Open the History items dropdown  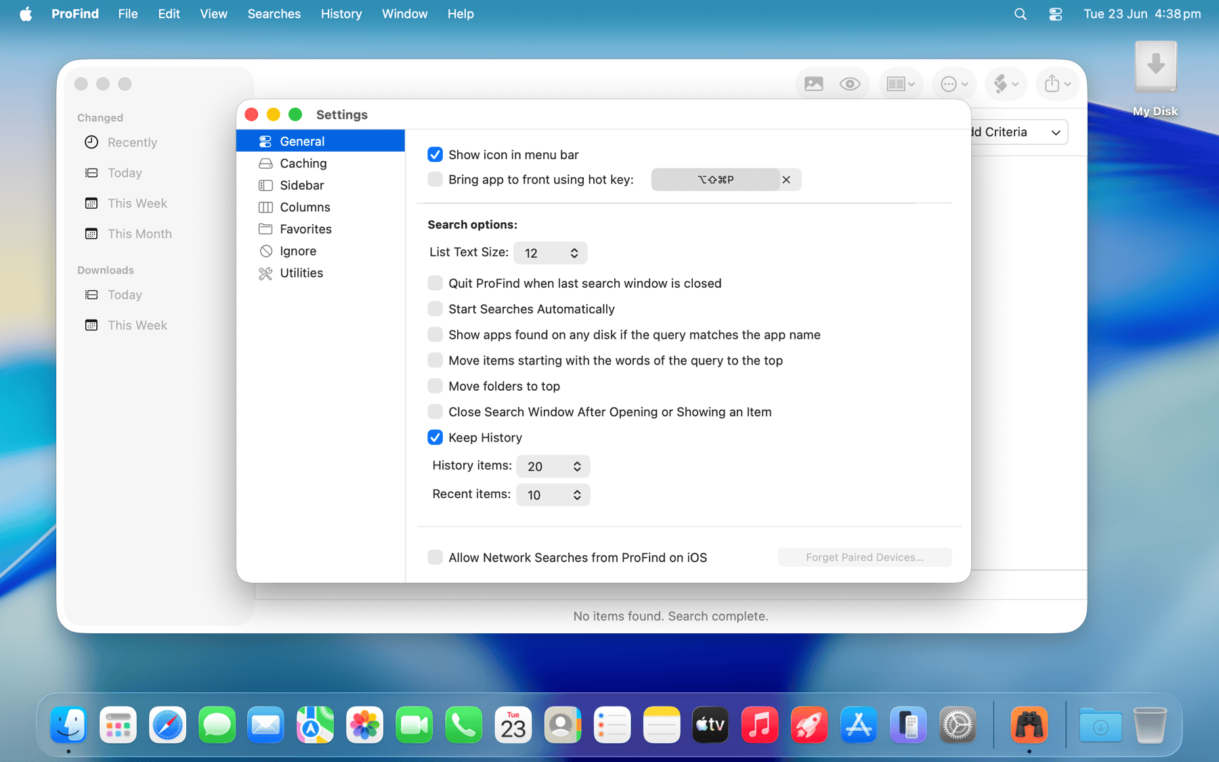pos(553,466)
